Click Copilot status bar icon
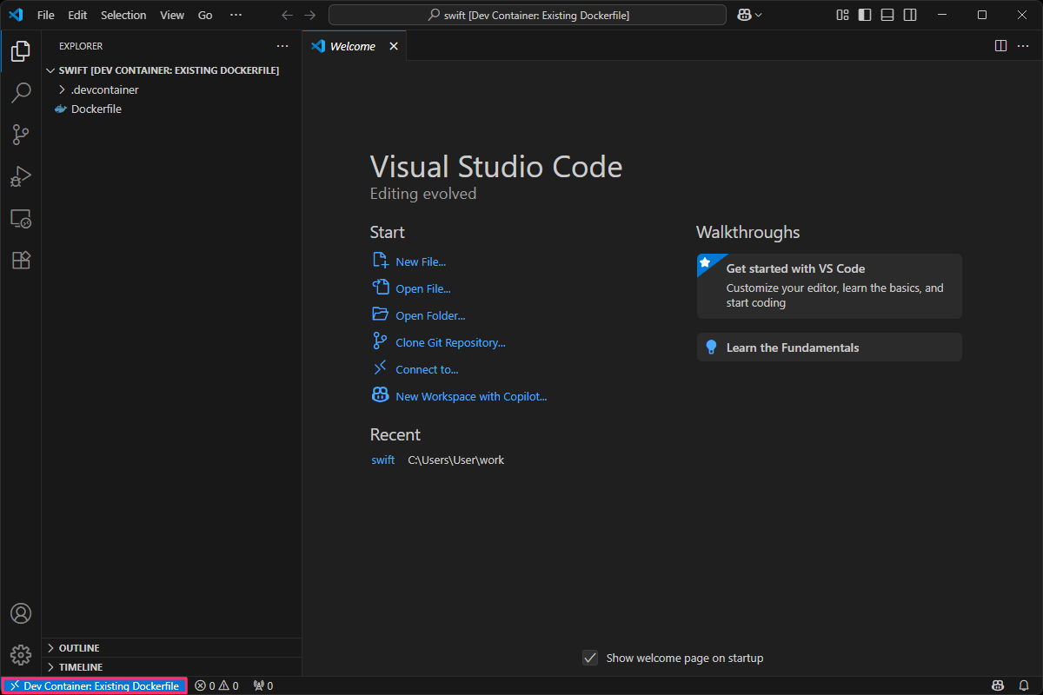 click(998, 685)
